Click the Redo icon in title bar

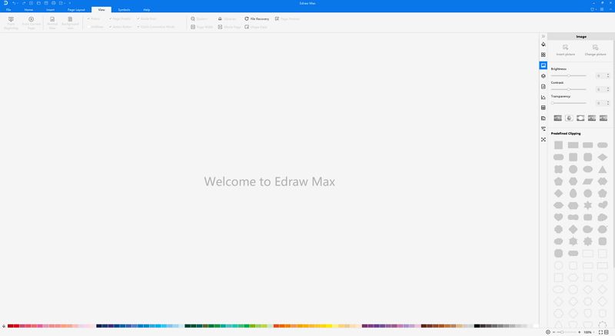click(24, 3)
